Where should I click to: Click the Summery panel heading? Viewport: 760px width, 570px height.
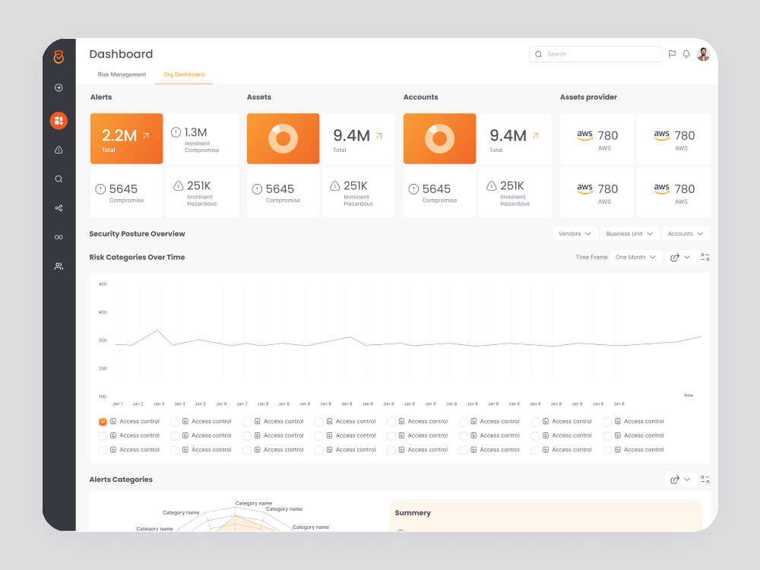(413, 513)
